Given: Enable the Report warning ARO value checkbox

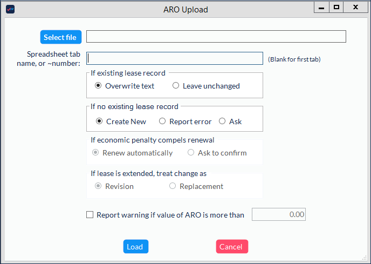Looking at the screenshot, I should (x=90, y=215).
